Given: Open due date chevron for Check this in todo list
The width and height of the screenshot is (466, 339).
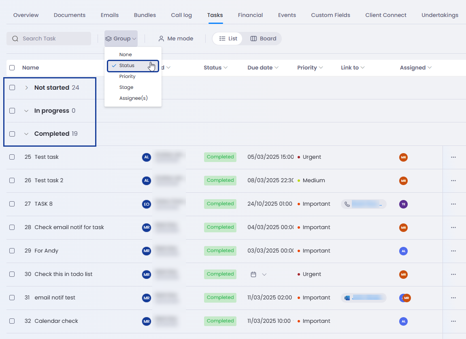Looking at the screenshot, I should tap(264, 275).
